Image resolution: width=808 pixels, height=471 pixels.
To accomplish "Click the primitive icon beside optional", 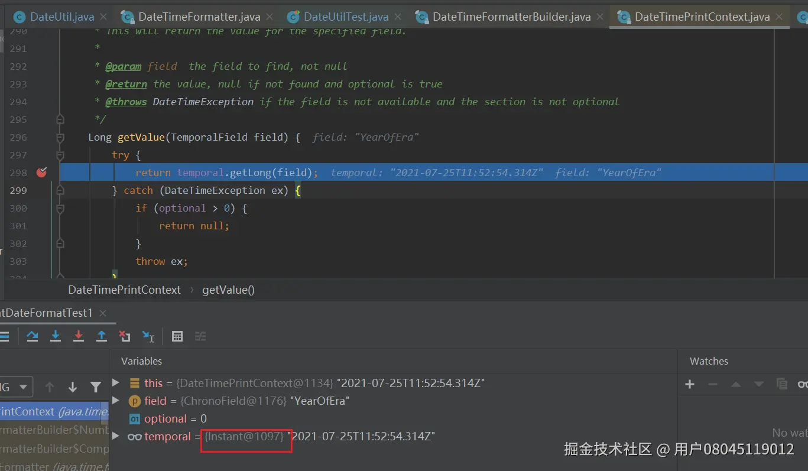I will pyautogui.click(x=135, y=418).
